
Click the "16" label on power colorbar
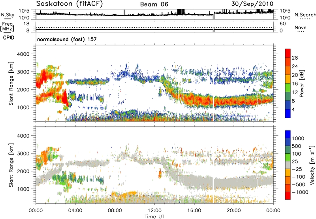(x=295, y=84)
